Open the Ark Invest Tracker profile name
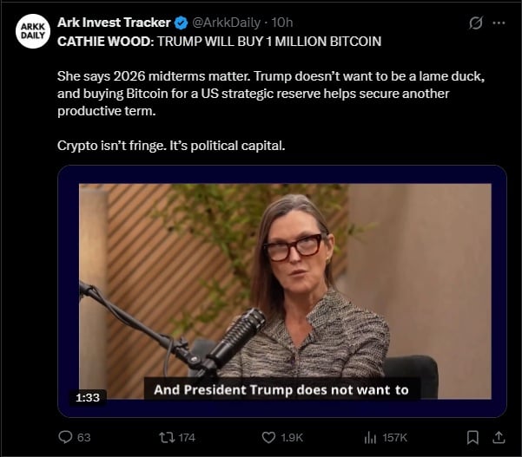This screenshot has width=522, height=457. tap(114, 23)
